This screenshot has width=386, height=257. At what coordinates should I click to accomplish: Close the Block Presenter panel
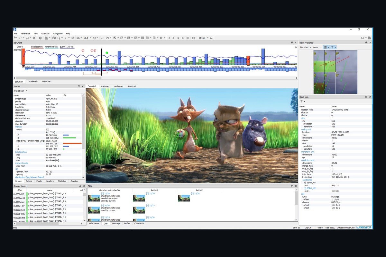coord(370,43)
